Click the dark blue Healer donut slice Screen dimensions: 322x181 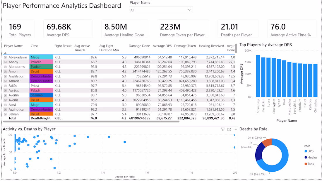click(x=260, y=152)
